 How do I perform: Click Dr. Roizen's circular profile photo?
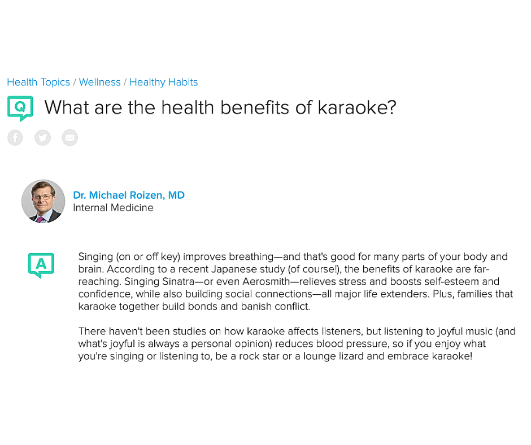[x=43, y=201]
